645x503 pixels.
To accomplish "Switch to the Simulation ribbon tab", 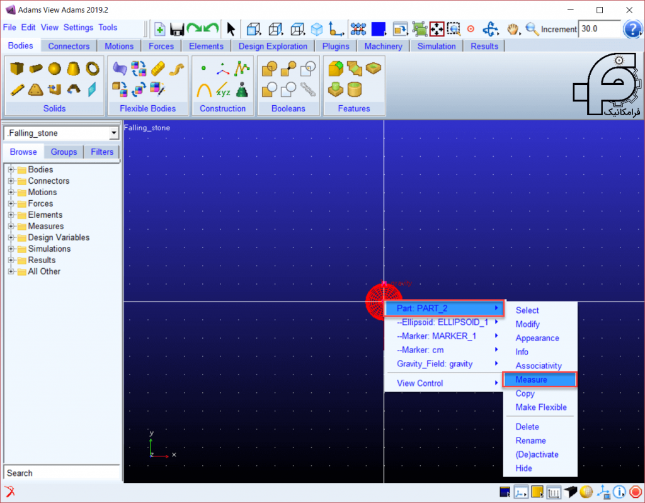I will click(x=437, y=46).
